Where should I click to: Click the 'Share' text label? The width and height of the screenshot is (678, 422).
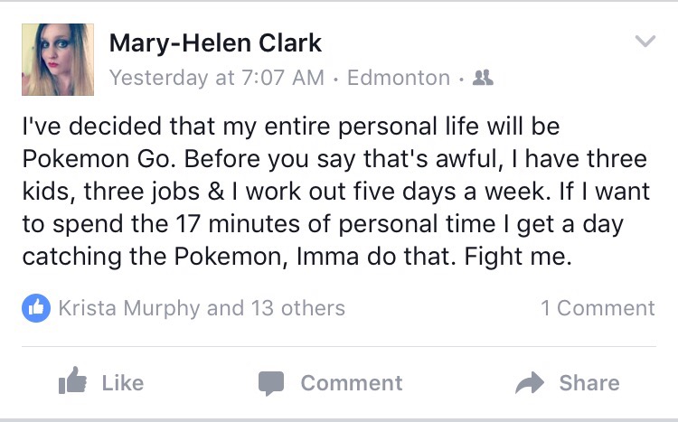(x=589, y=382)
